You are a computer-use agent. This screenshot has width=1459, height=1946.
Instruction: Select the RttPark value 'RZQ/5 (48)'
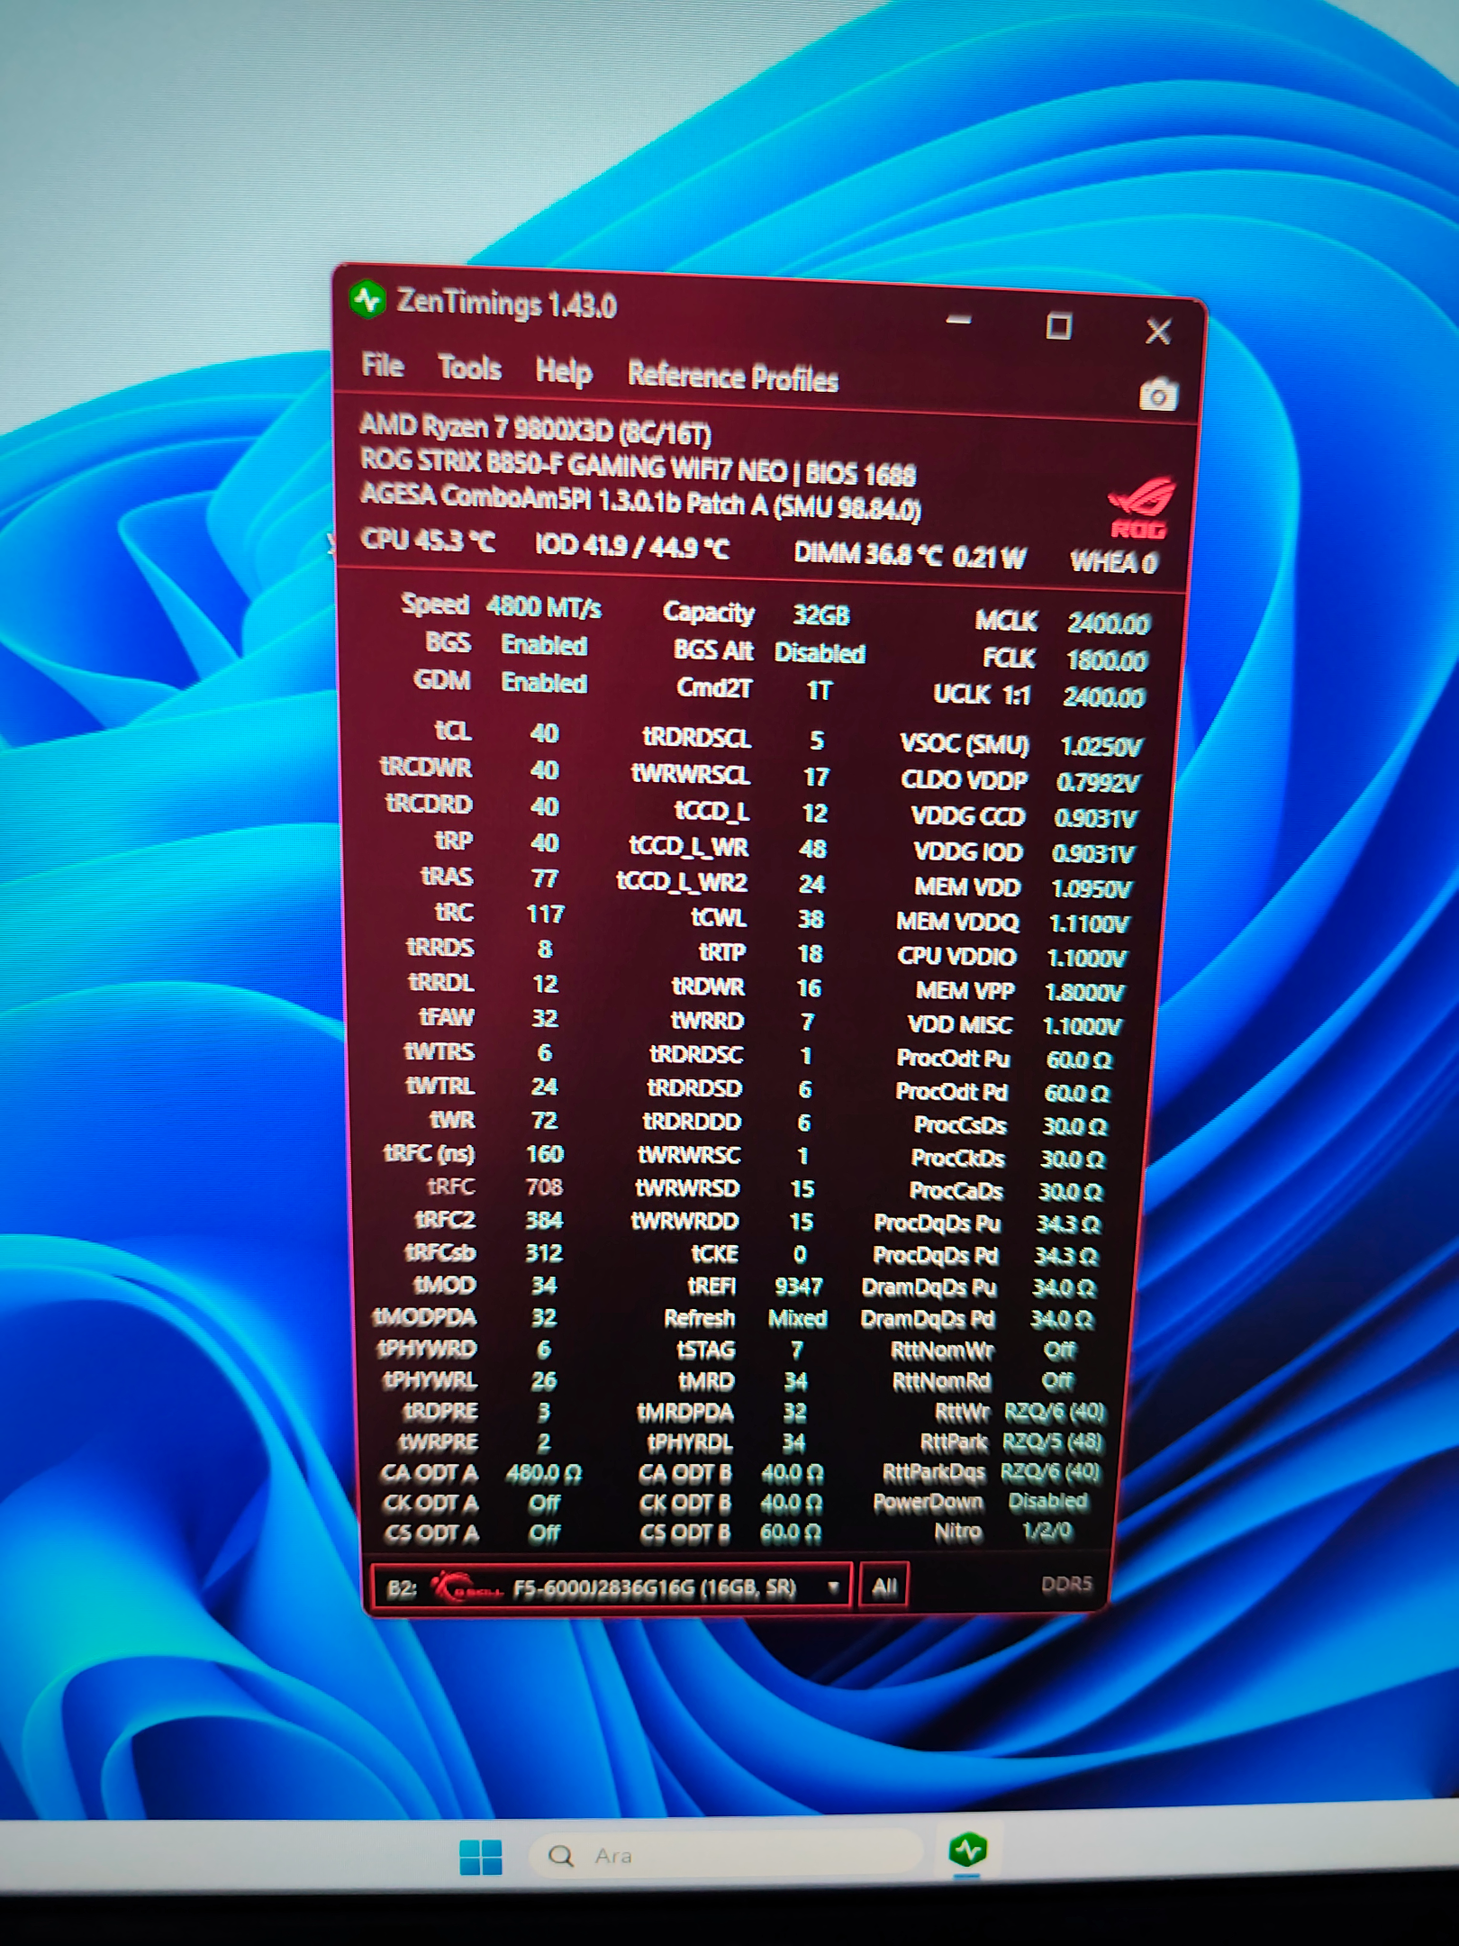coord(1053,1443)
